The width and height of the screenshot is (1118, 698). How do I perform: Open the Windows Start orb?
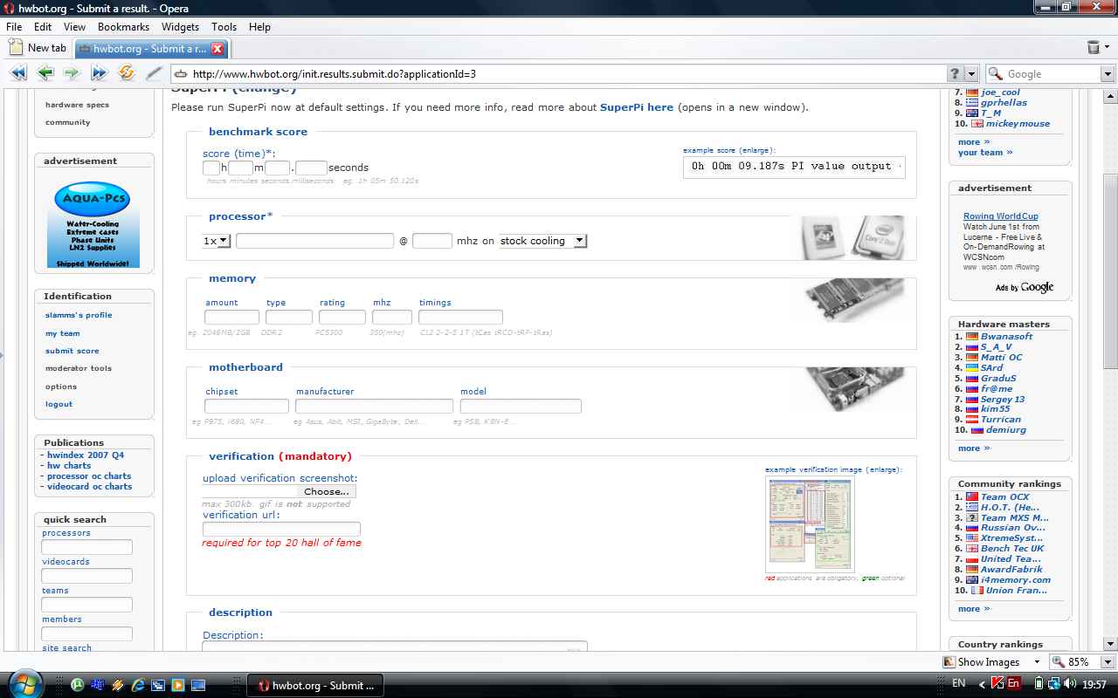point(24,684)
